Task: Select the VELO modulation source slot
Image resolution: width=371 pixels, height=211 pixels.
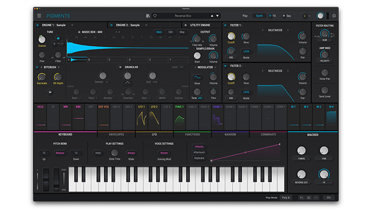Action: pyautogui.click(x=41, y=116)
